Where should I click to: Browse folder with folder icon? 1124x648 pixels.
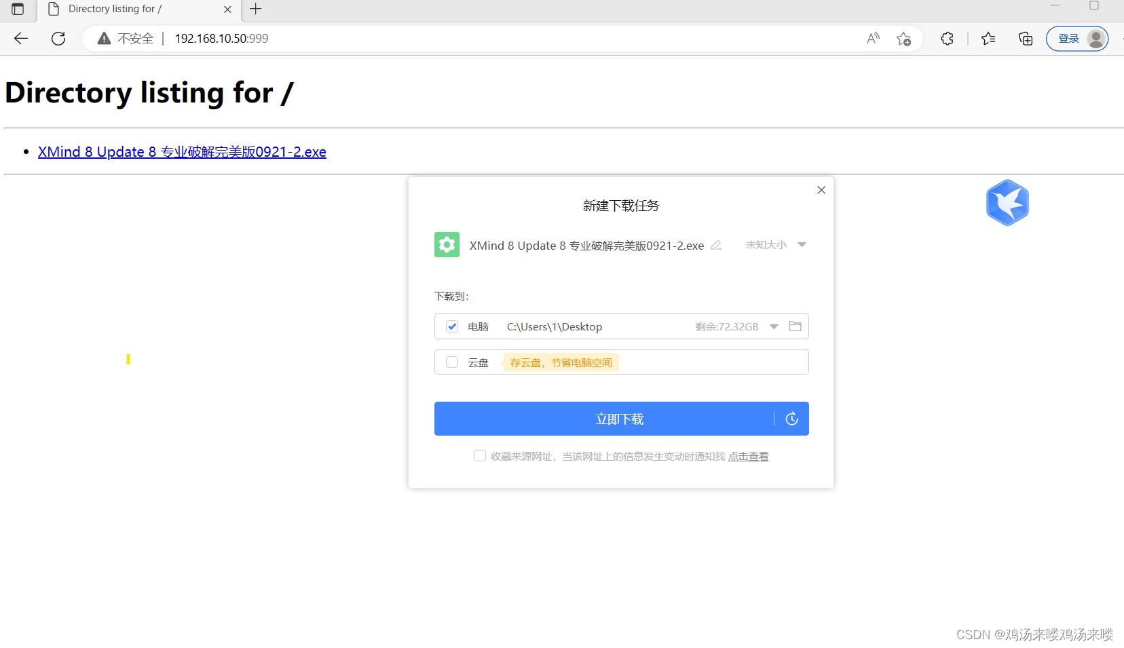[795, 326]
